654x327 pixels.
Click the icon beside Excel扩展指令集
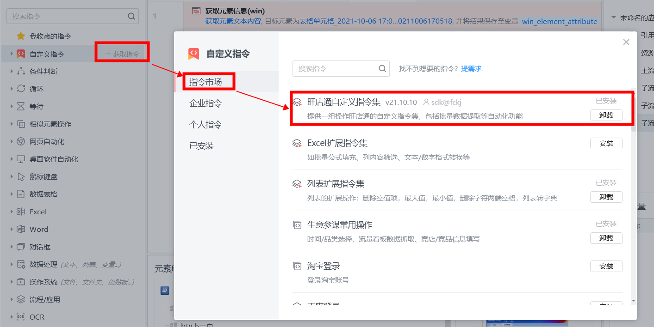point(297,144)
